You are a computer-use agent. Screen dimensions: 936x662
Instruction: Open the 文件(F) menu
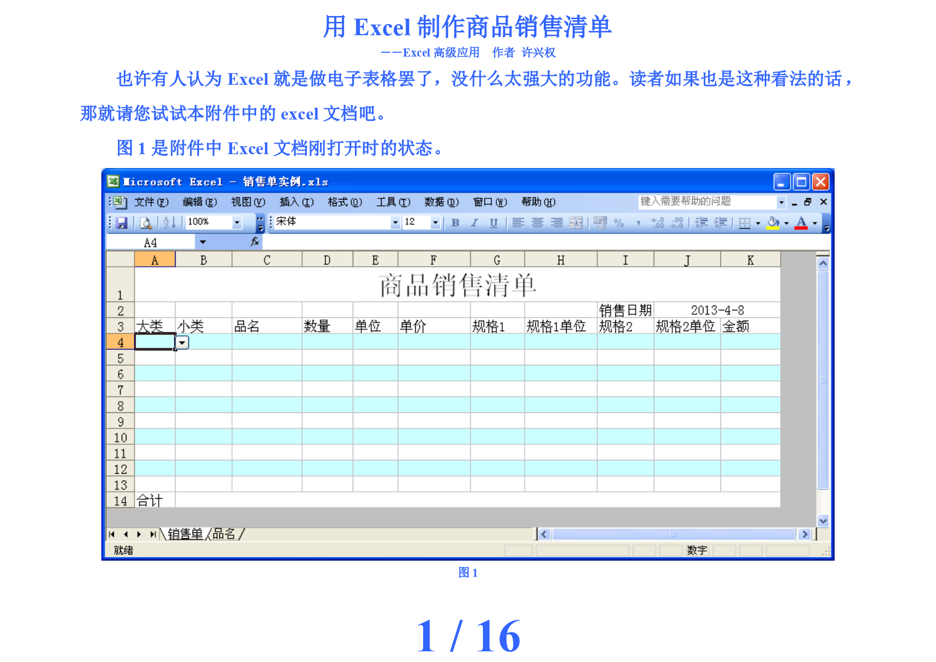pyautogui.click(x=151, y=202)
